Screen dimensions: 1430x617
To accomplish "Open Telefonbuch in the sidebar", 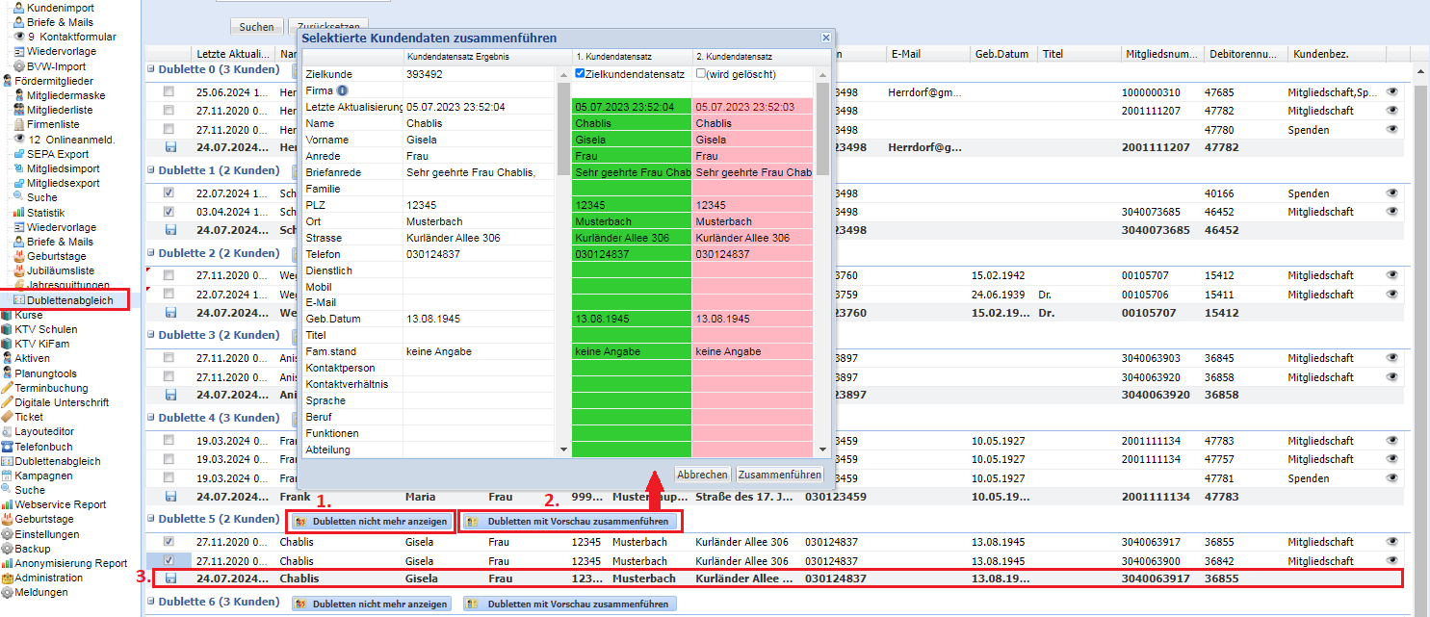I will [42, 447].
